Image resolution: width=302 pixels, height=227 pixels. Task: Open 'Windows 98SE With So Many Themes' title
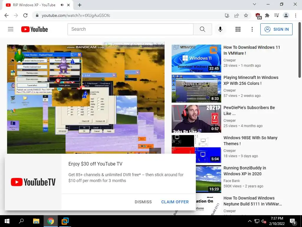pos(250,140)
